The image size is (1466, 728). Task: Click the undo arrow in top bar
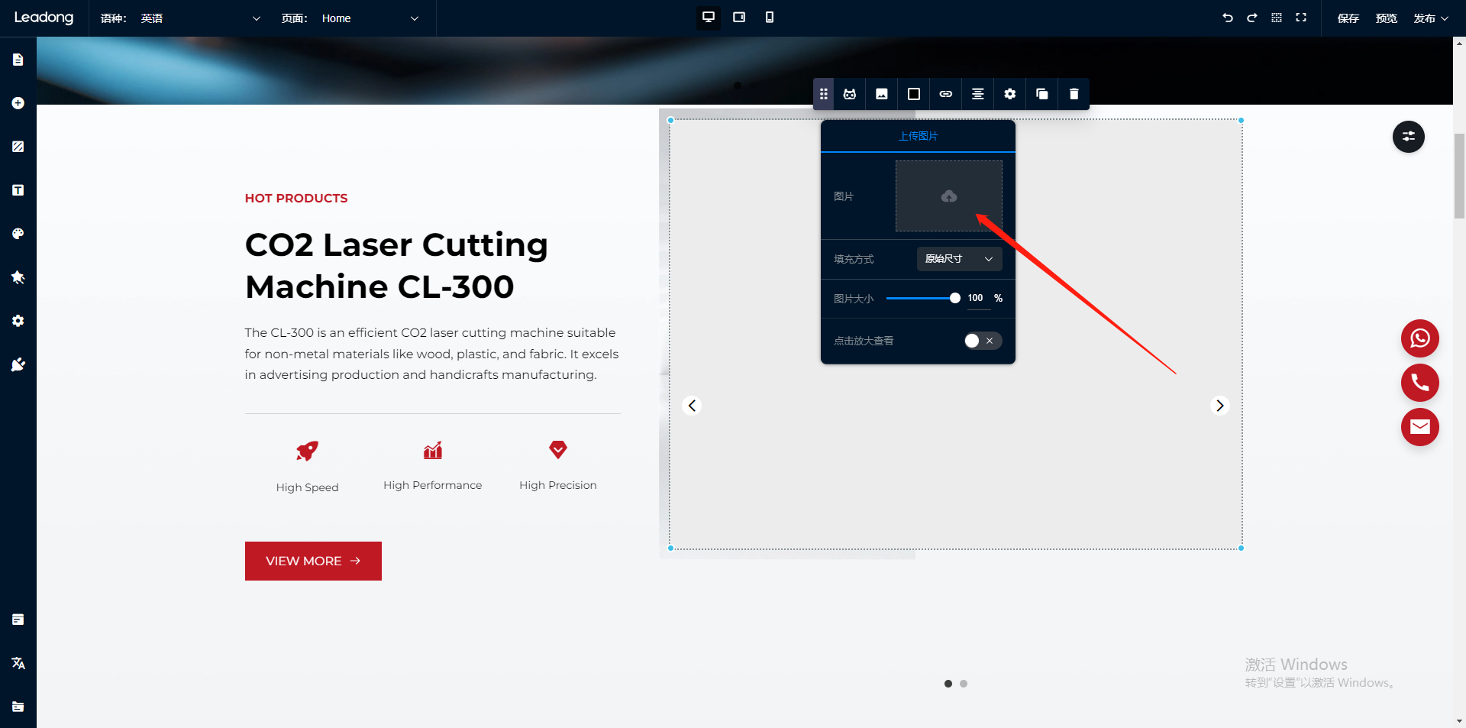1227,18
